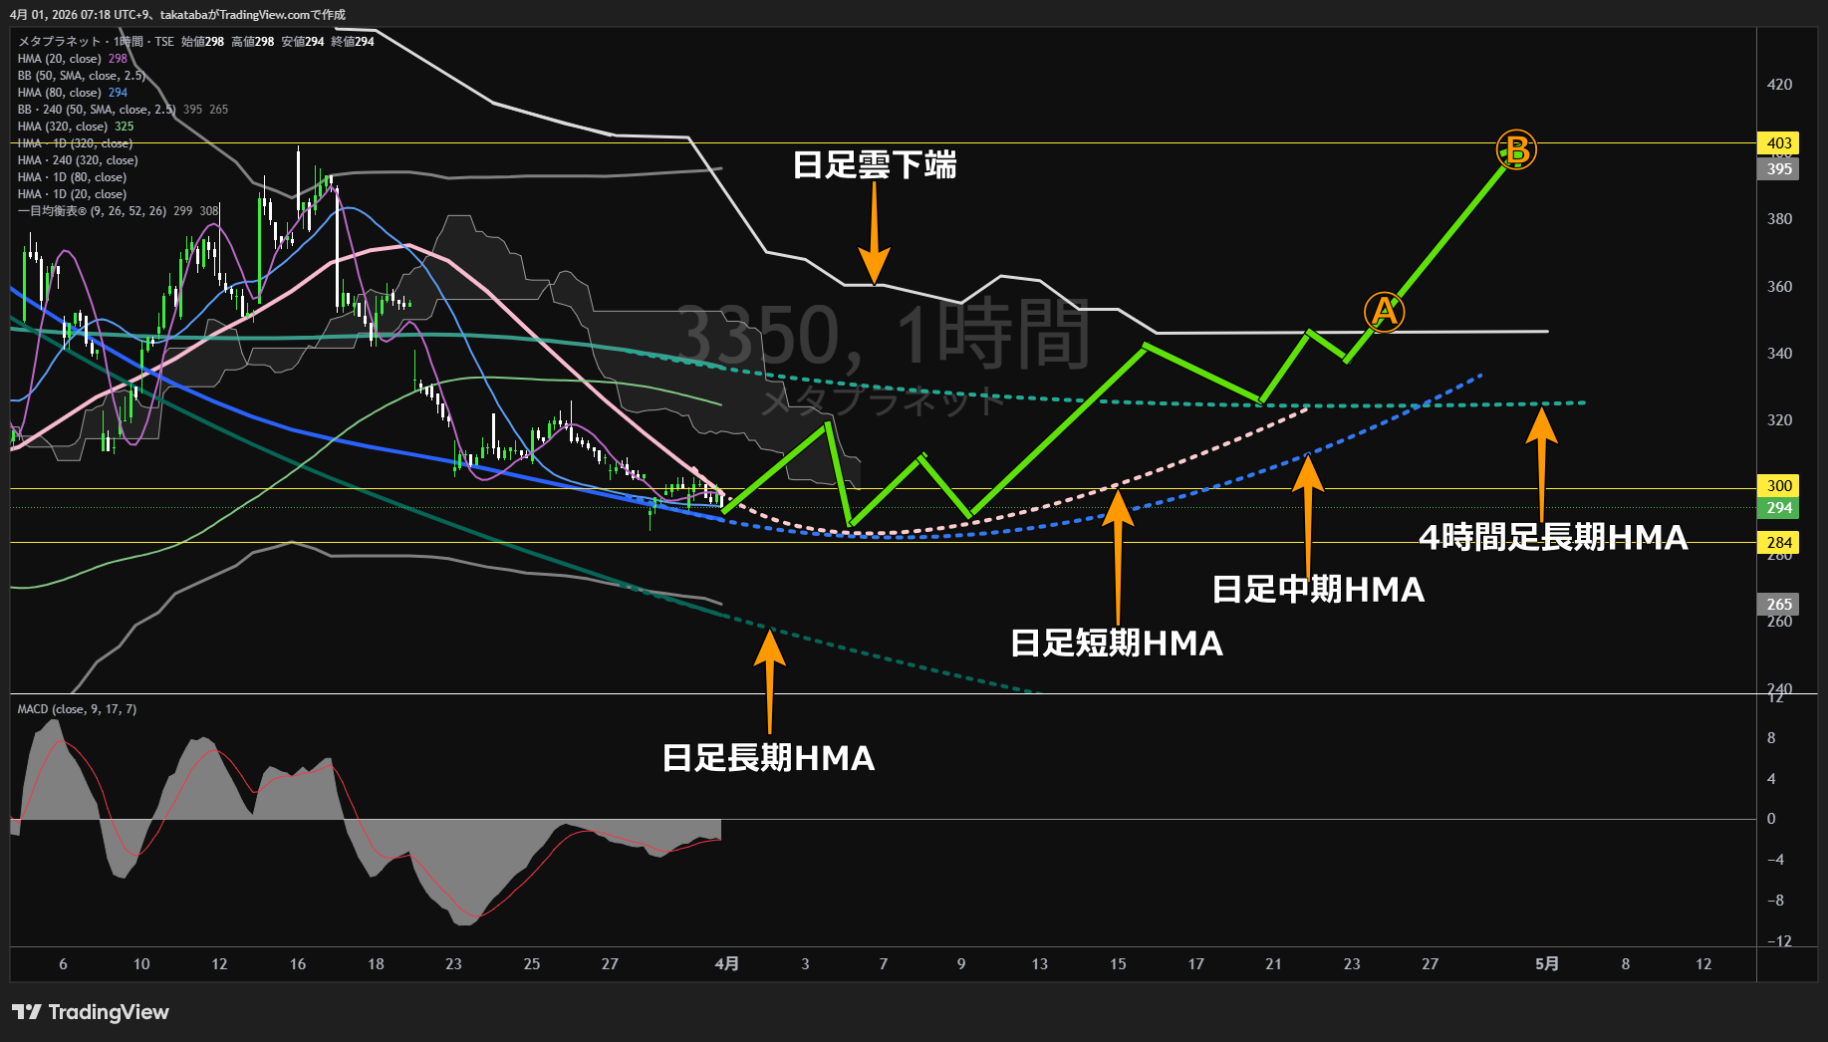Viewport: 1828px width, 1042px height.
Task: Select the HMA · 1D (80, close) legend
Action: (73, 177)
